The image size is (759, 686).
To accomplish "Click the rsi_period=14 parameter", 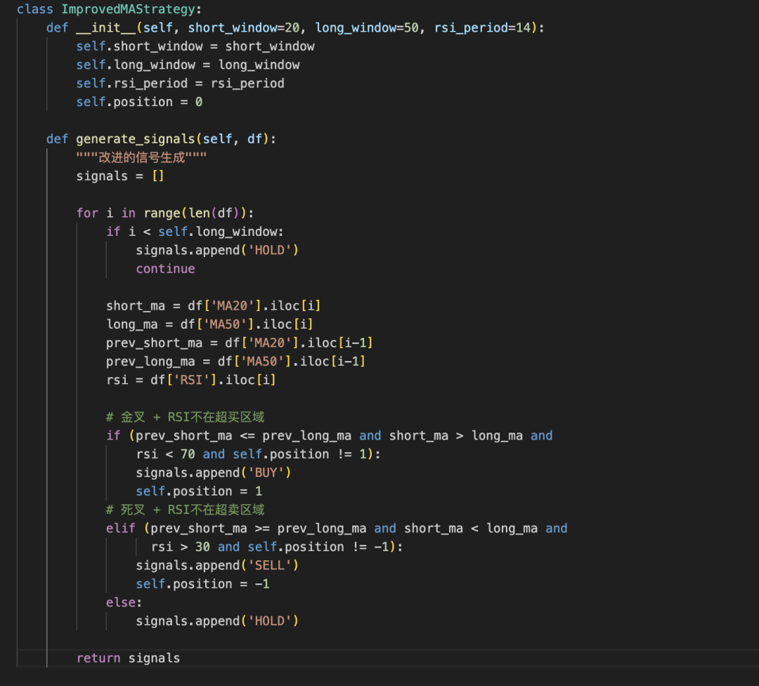I will tap(483, 27).
